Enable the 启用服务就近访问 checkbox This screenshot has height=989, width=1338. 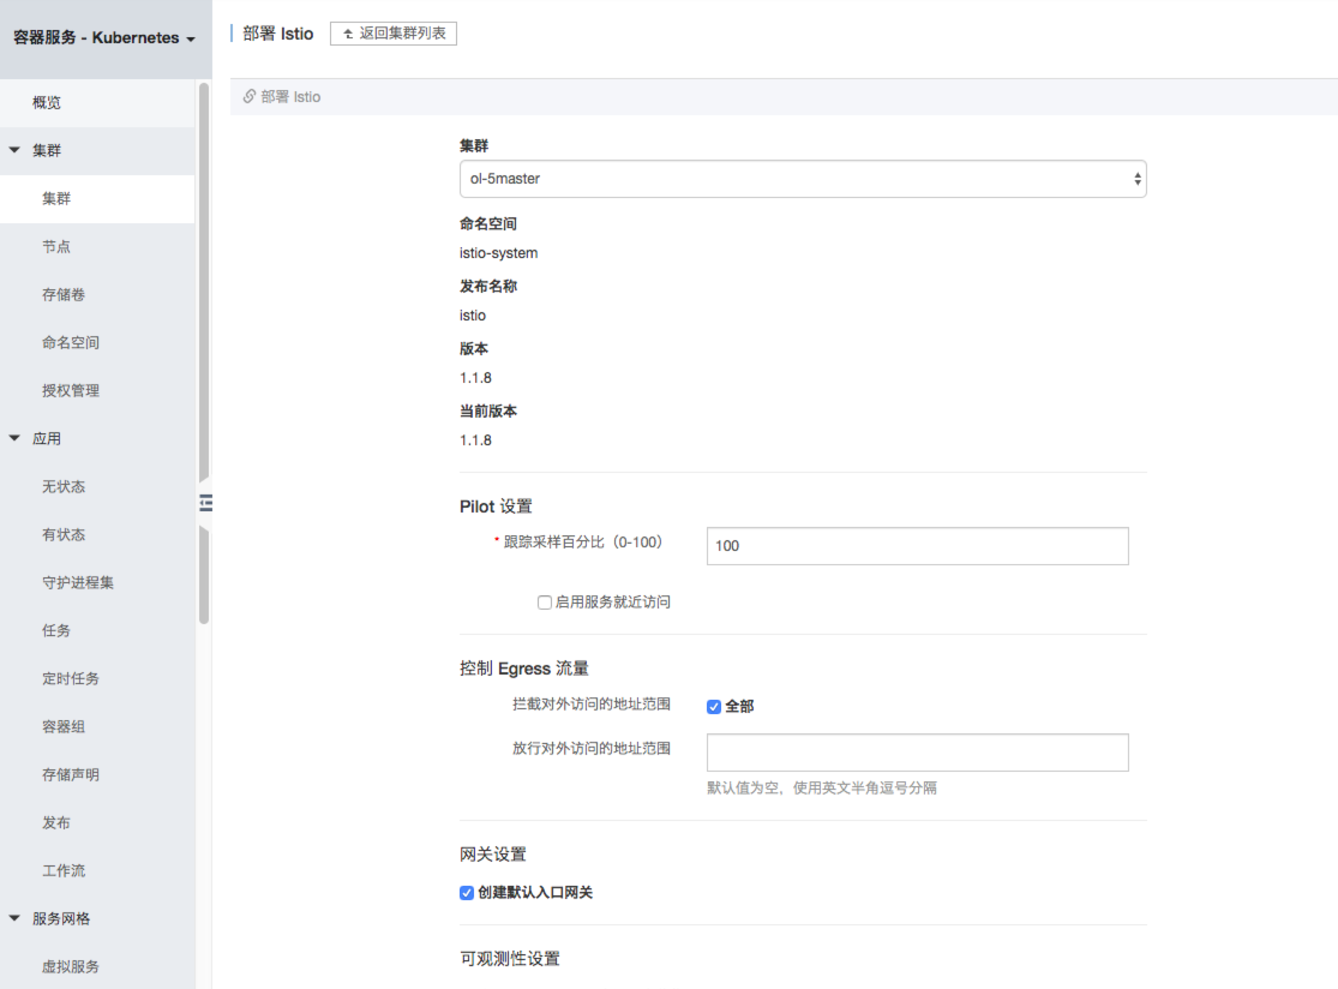coord(544,603)
